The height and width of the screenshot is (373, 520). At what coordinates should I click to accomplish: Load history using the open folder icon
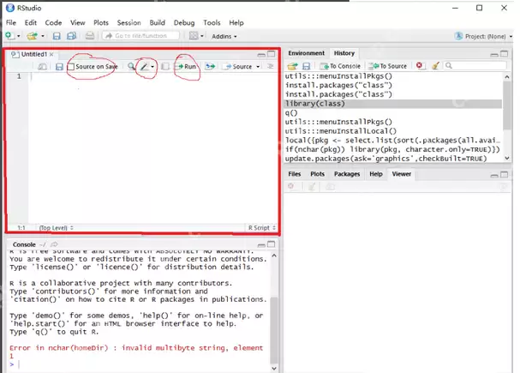pyautogui.click(x=292, y=66)
